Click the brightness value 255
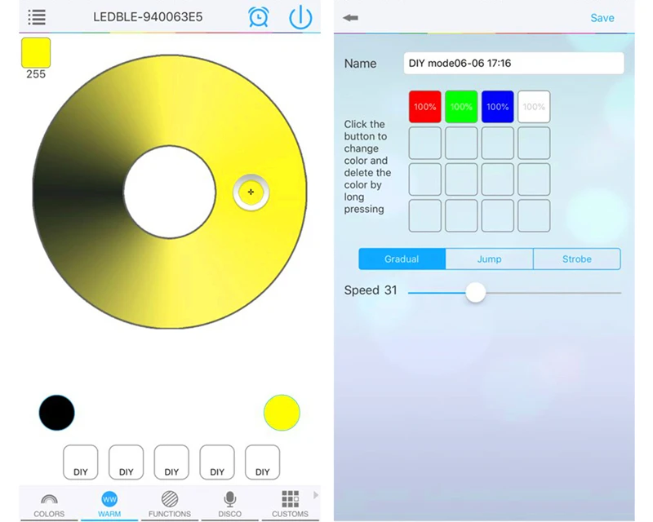 (36, 74)
